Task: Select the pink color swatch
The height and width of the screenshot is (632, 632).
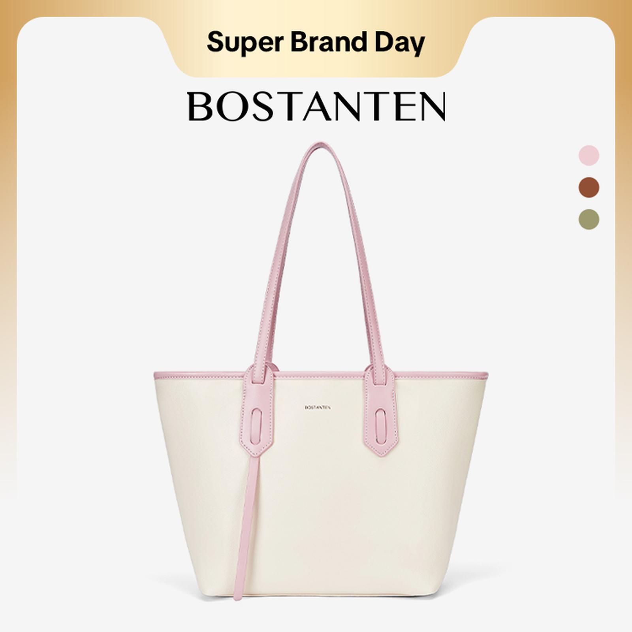Action: (x=589, y=155)
